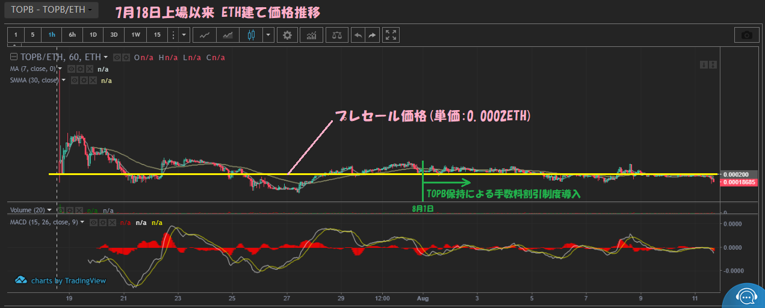765x308 pixels.
Task: Maximize the main pane with double-arrow icon
Action: (713, 64)
